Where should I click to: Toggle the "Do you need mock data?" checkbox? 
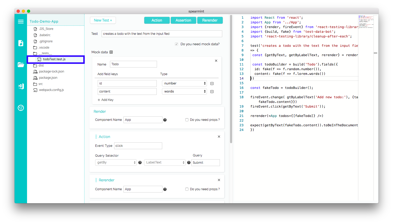click(x=176, y=44)
